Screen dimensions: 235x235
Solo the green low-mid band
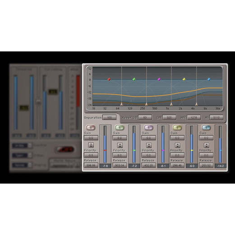120,128
